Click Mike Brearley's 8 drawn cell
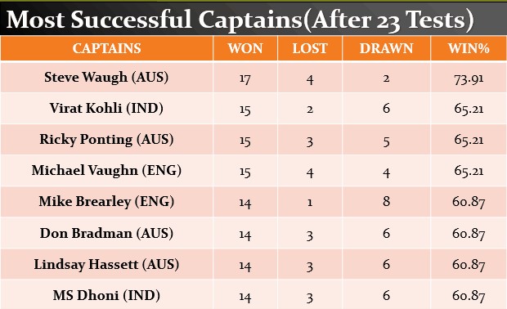This screenshot has height=309, width=507. 386,202
